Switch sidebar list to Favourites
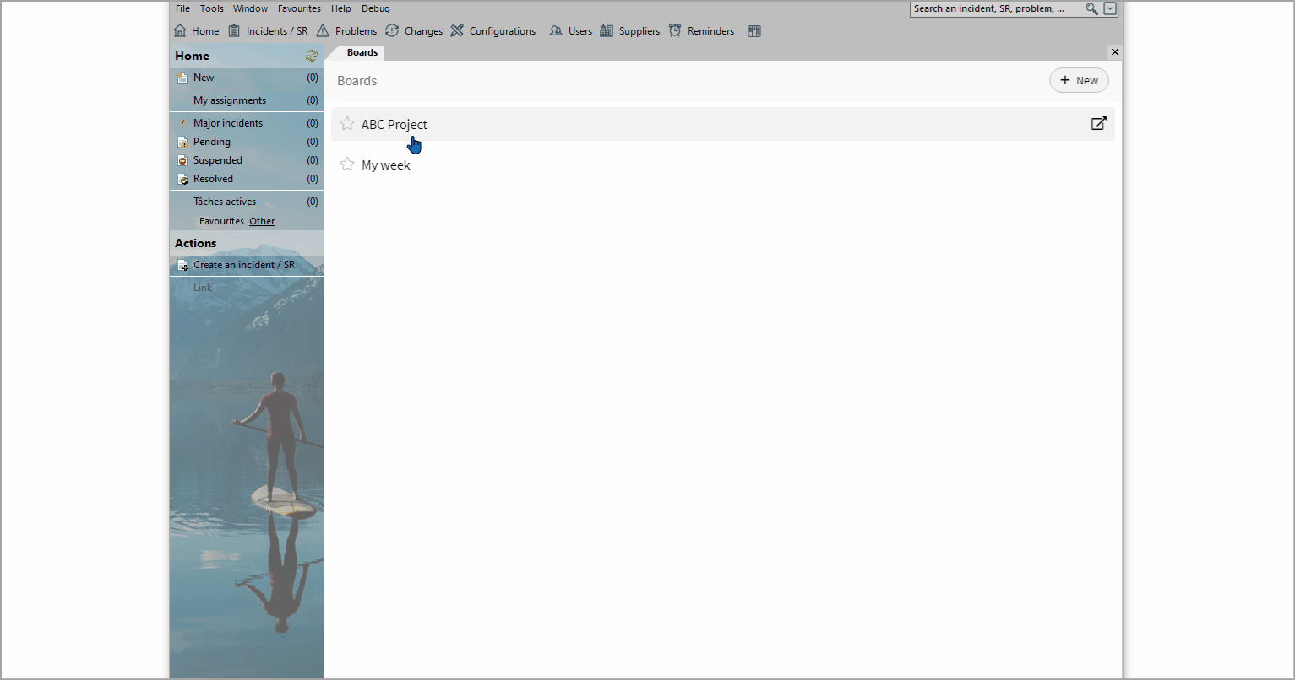Viewport: 1295px width, 680px height. (x=221, y=221)
